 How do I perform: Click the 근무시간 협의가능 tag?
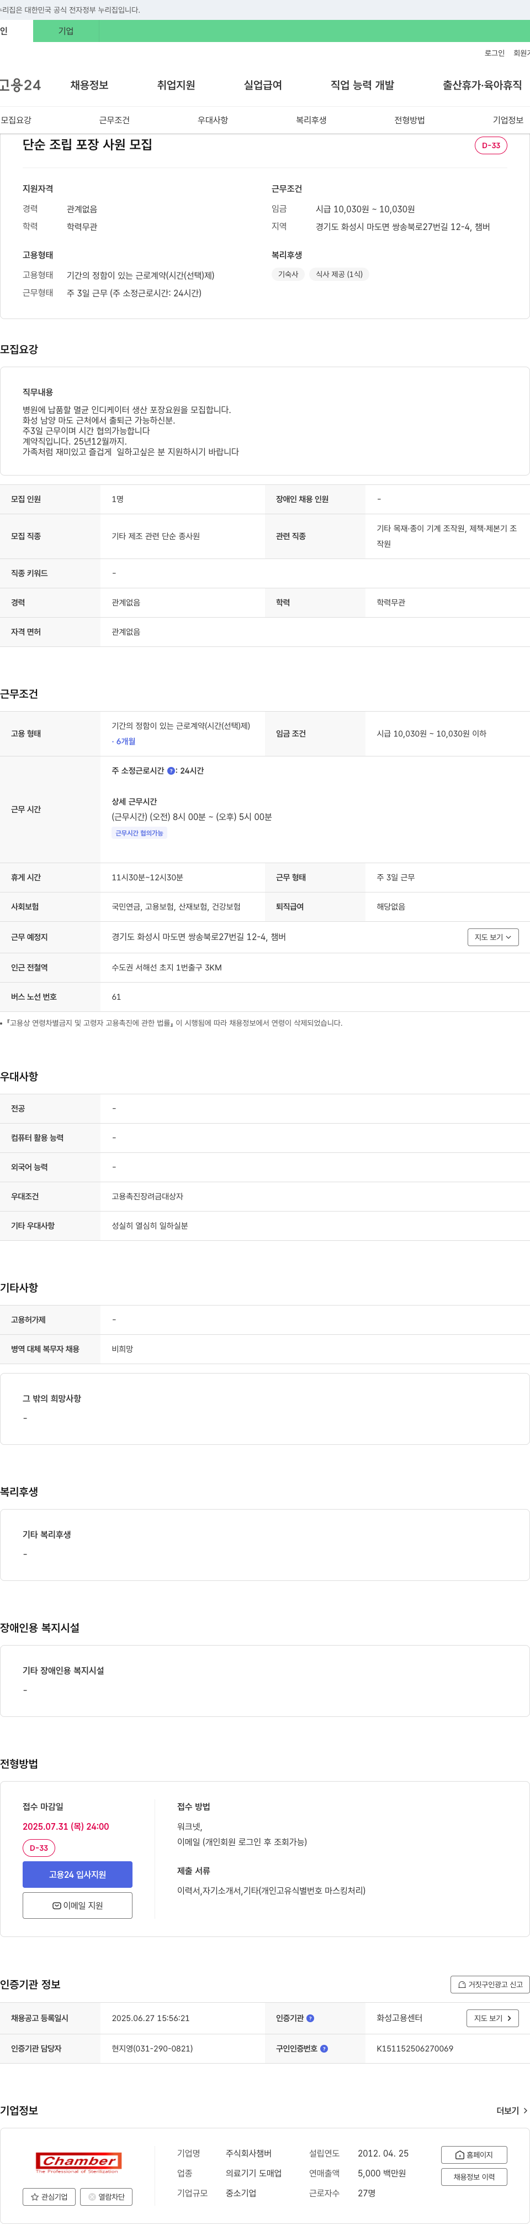coord(139,833)
